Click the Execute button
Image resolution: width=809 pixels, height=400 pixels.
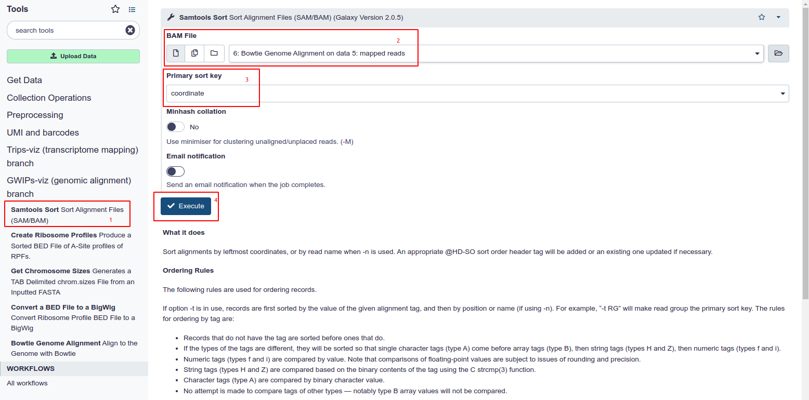coord(186,206)
